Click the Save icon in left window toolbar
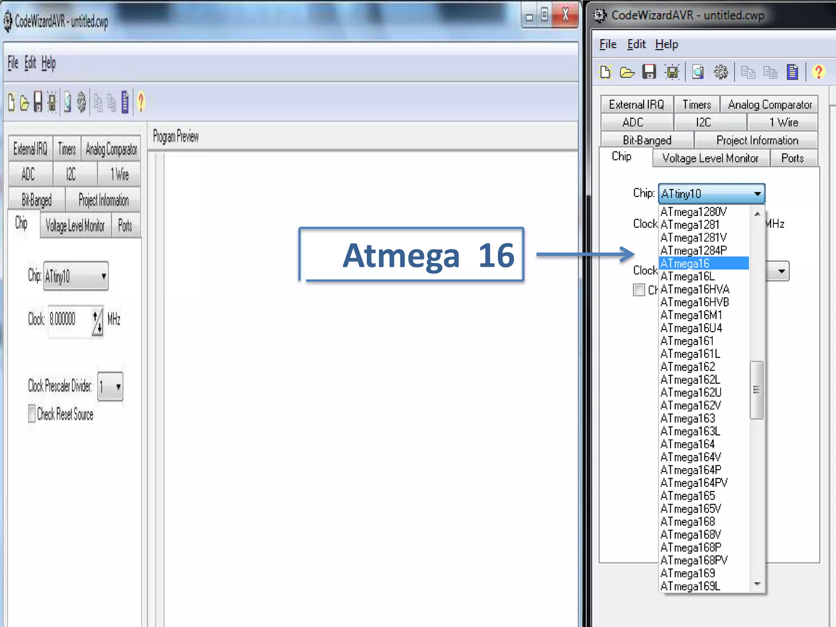The width and height of the screenshot is (836, 627). pos(38,102)
